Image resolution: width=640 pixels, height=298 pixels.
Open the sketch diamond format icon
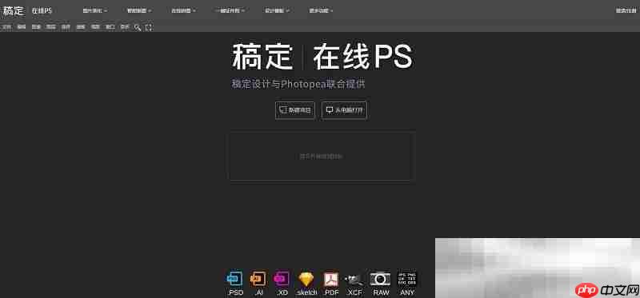(306, 280)
